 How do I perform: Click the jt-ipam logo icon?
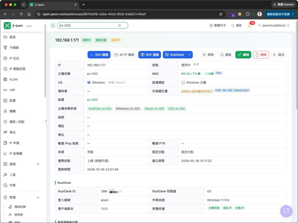[x=7, y=26]
